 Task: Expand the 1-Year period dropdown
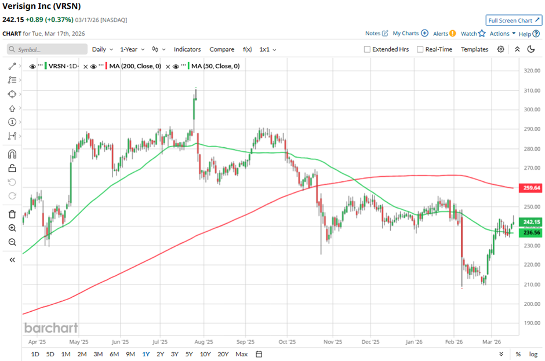[132, 50]
